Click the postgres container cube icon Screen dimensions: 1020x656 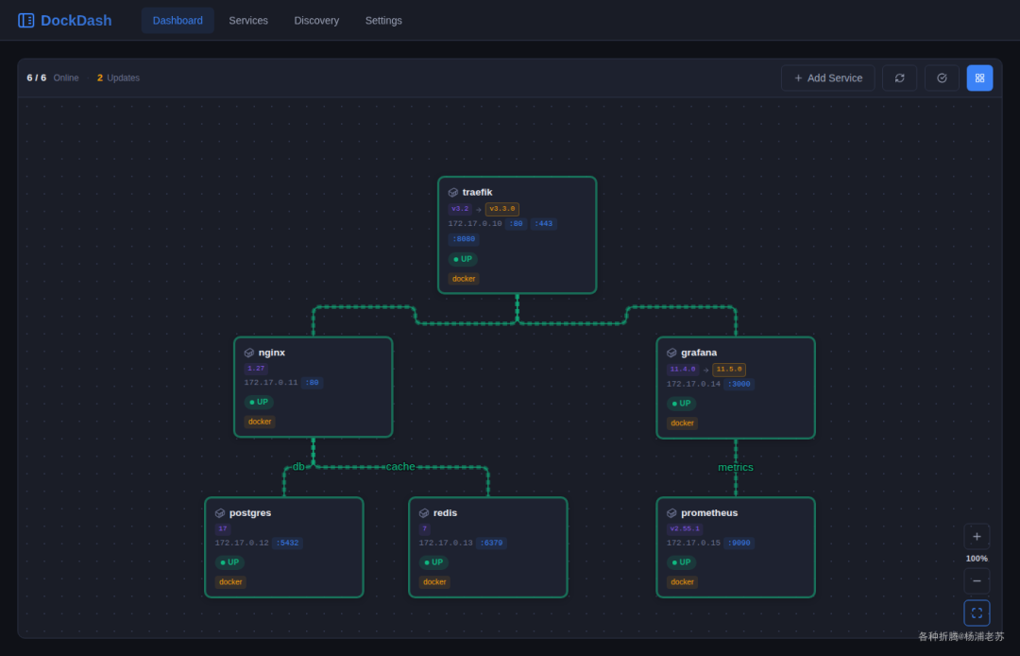pos(220,513)
